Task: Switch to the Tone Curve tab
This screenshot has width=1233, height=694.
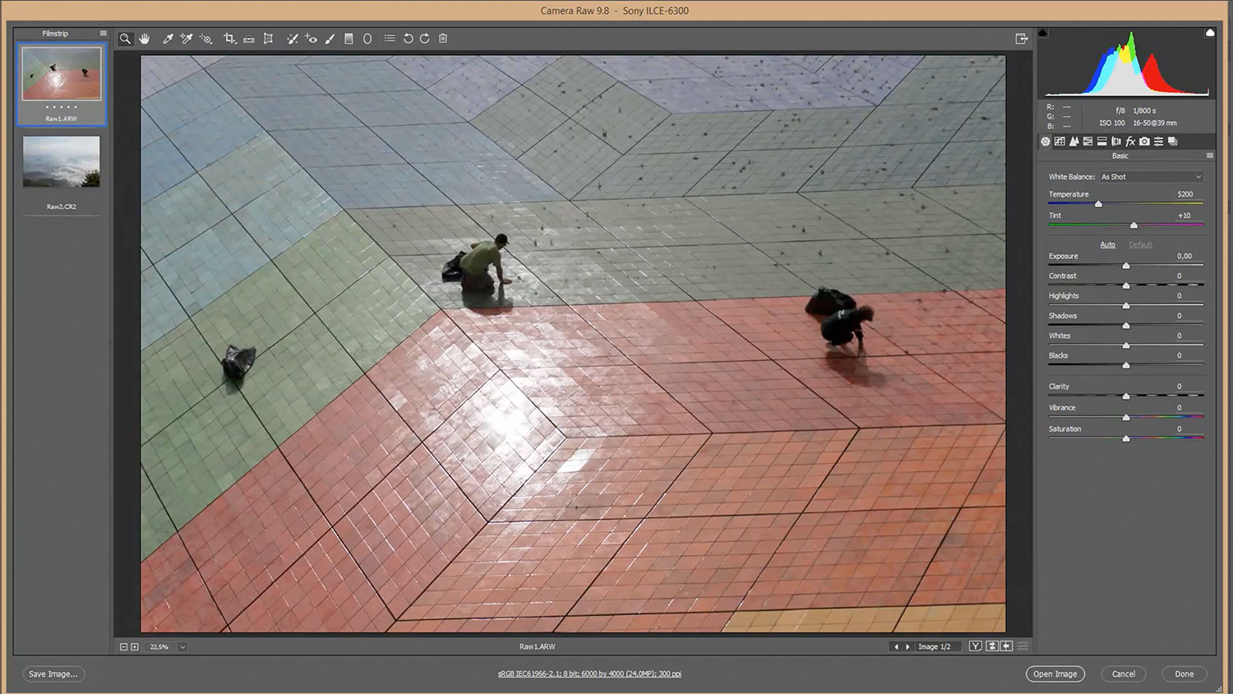Action: point(1060,141)
